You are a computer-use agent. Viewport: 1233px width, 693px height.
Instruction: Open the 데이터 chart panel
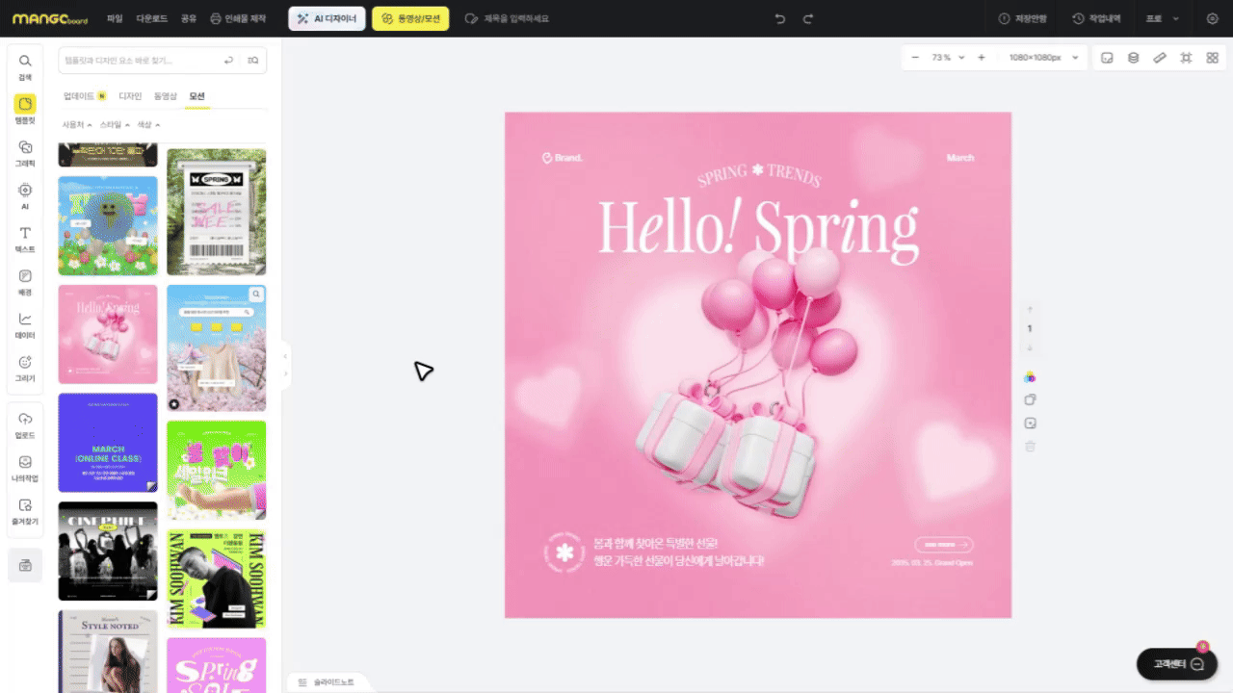pos(25,325)
